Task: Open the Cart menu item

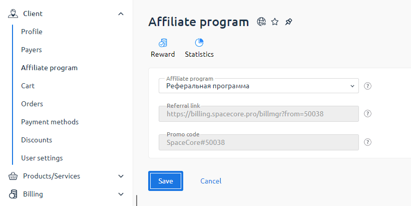Action: pos(28,86)
